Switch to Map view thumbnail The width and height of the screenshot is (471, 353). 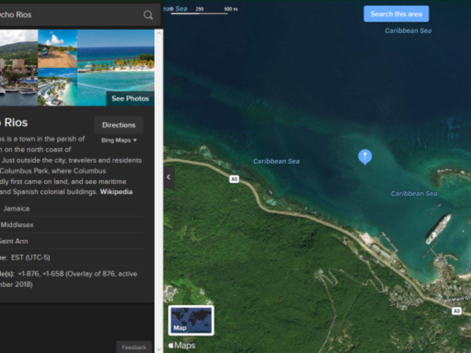191,320
